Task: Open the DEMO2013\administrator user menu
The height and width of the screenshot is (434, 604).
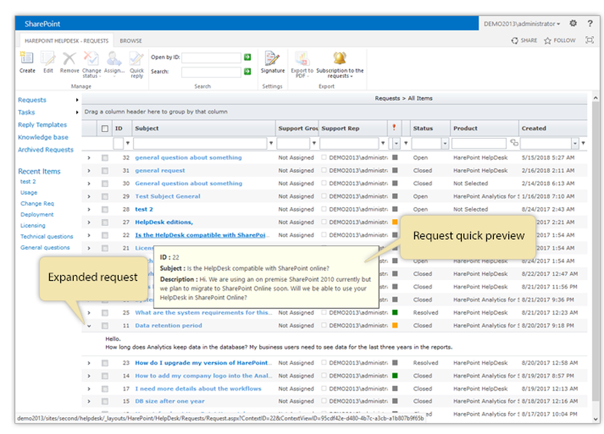Action: [x=522, y=24]
